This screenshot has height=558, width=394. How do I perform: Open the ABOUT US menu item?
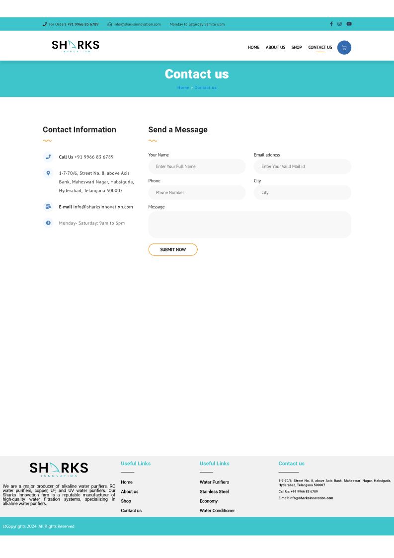tap(275, 48)
